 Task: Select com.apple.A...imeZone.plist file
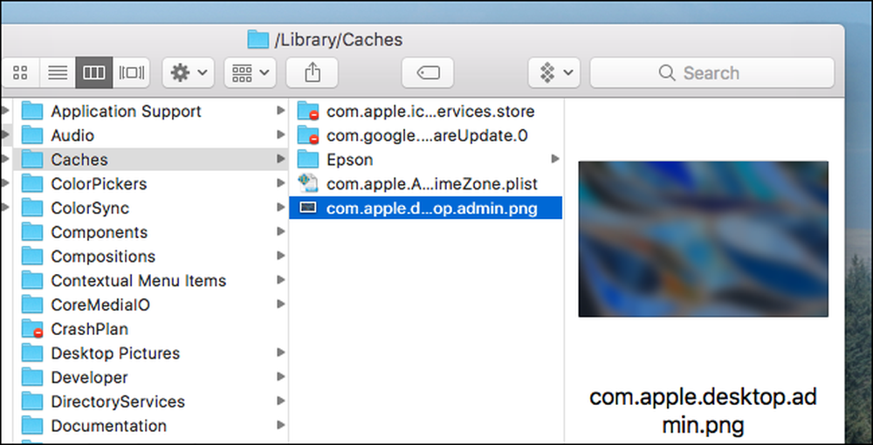tap(426, 183)
